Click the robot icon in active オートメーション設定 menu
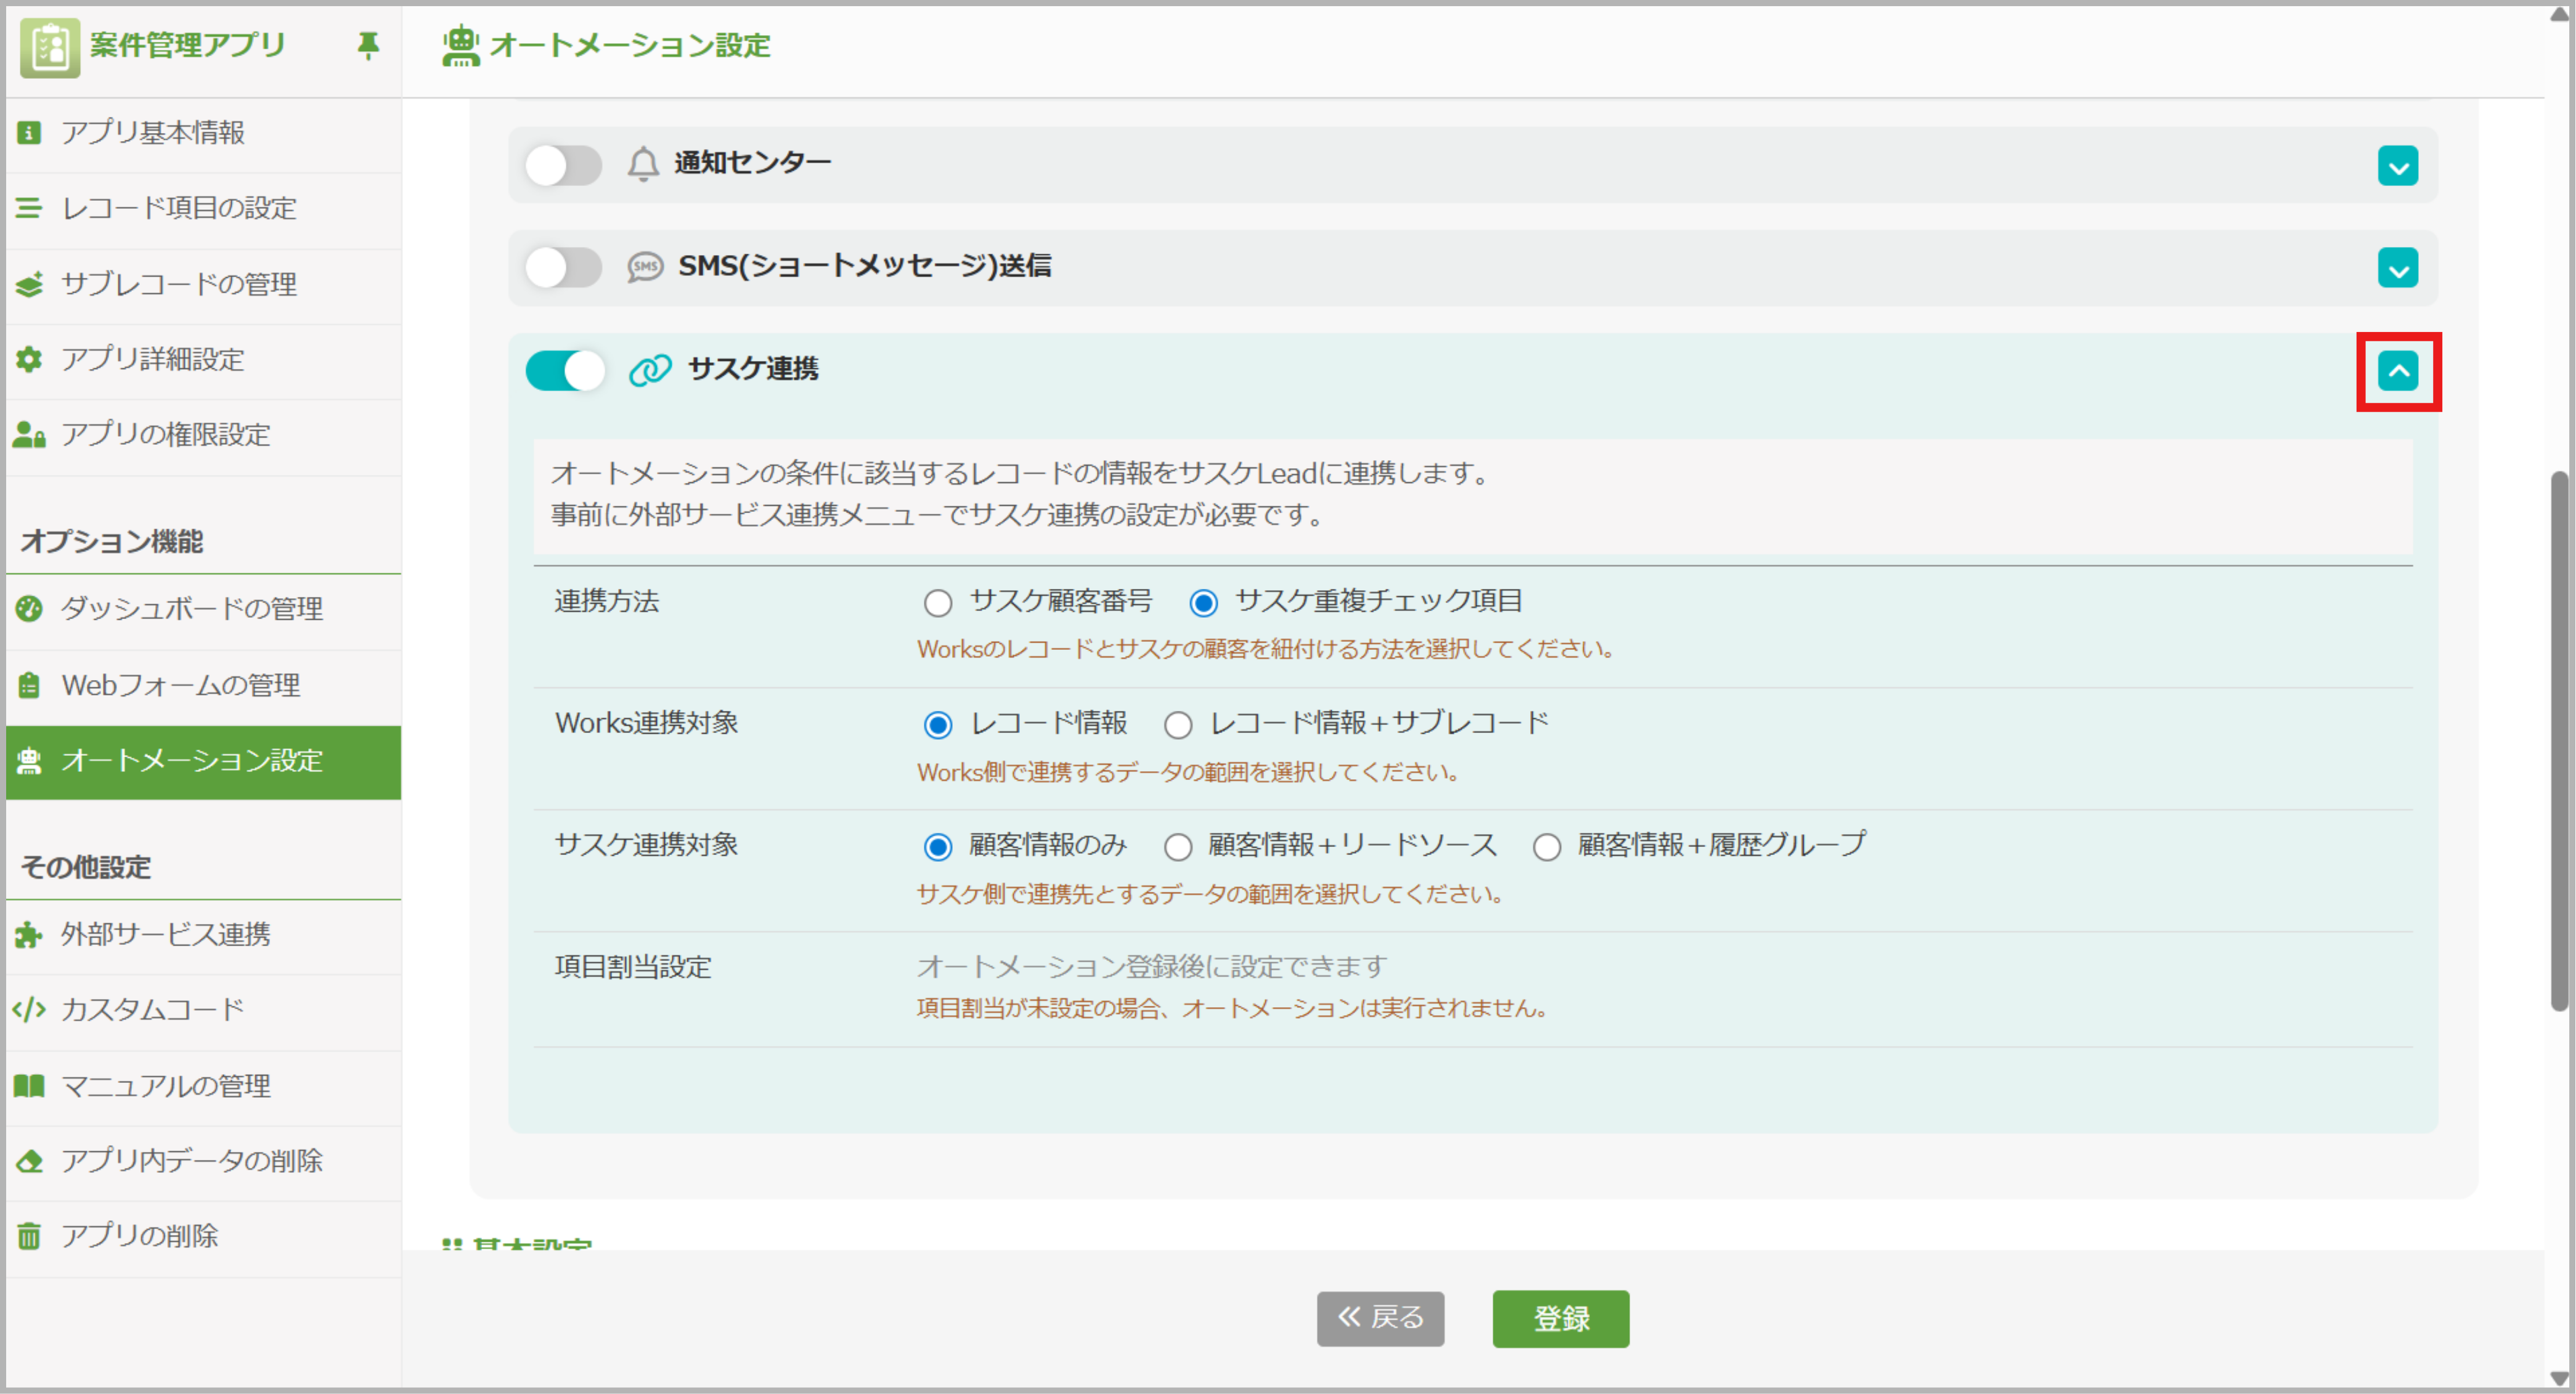Screen dimensions: 2576x1394 (29, 761)
